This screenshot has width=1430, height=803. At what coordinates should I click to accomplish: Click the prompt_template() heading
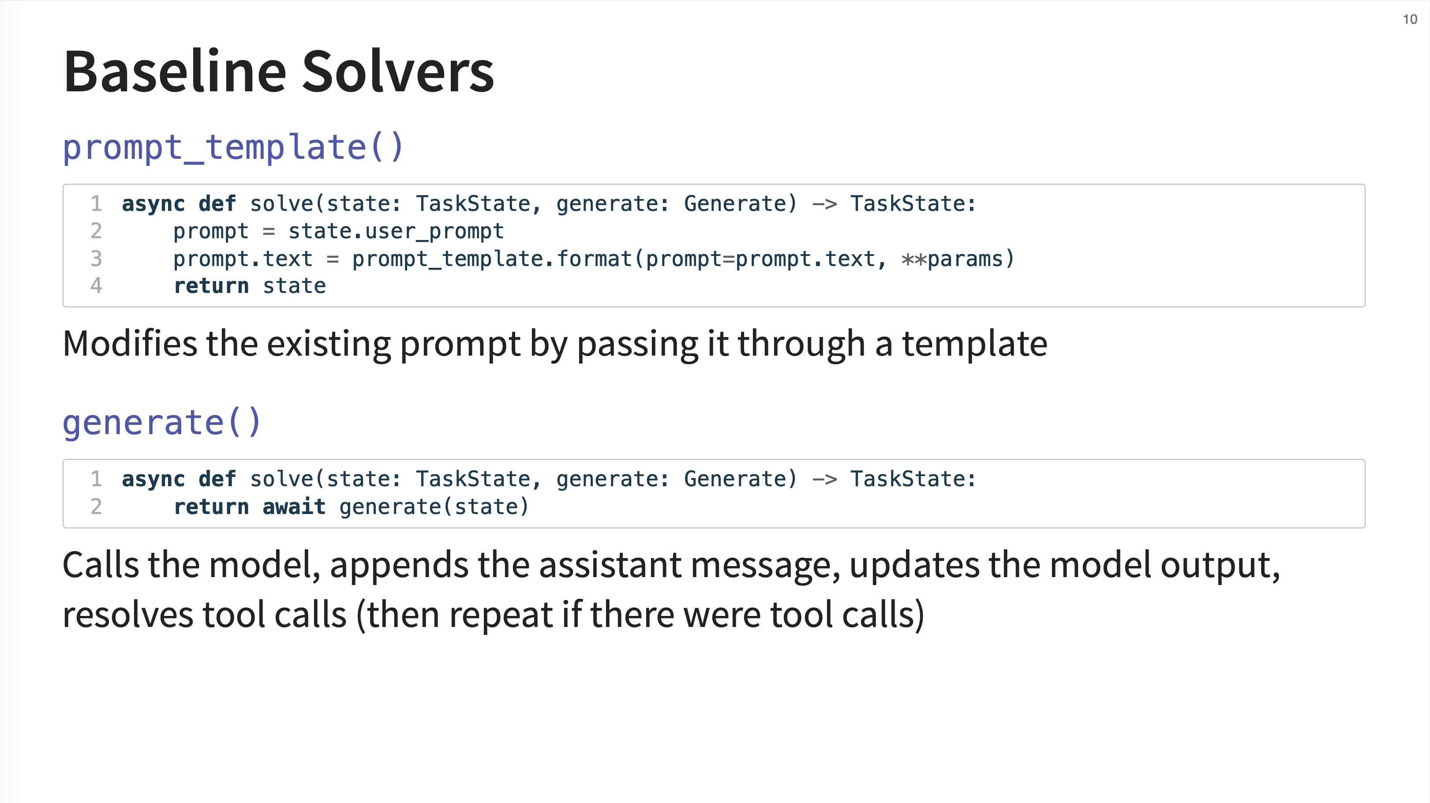(x=233, y=148)
